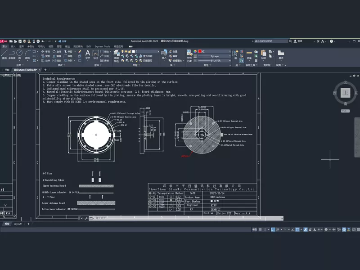Click the Group (组) icon
Image resolution: width=360 pixels, height=270 pixels.
tap(235, 54)
